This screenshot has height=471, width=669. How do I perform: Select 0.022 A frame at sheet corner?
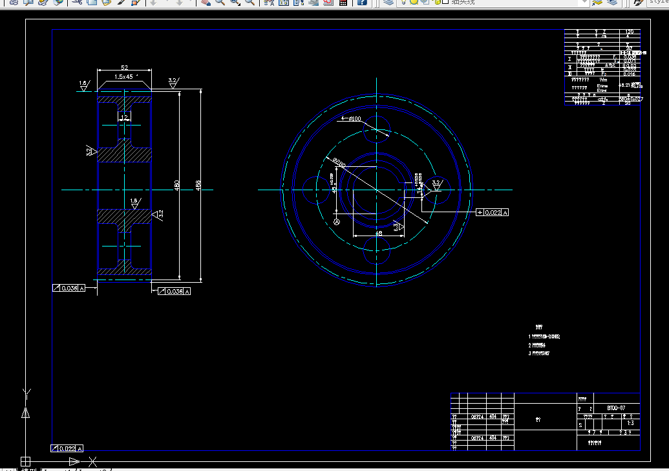(67, 448)
